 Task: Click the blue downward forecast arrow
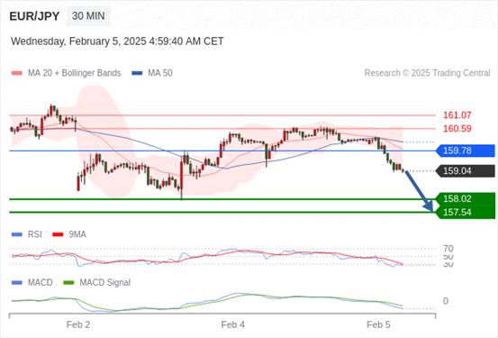tap(420, 191)
